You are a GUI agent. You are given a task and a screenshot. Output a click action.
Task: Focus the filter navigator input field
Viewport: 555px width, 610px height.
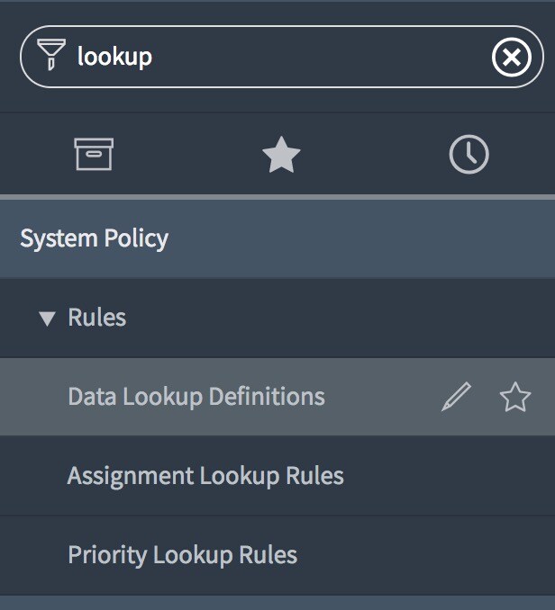pos(282,57)
